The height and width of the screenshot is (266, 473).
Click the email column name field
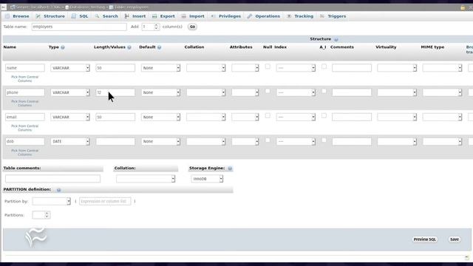(x=24, y=117)
